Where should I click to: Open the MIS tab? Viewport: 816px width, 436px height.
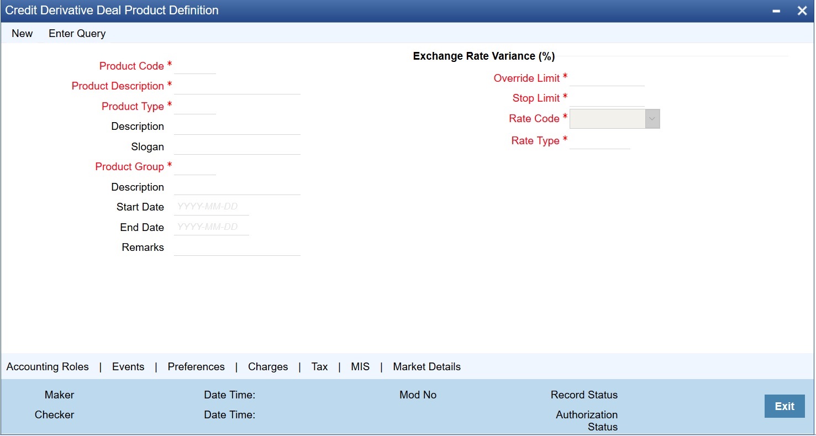tap(360, 367)
